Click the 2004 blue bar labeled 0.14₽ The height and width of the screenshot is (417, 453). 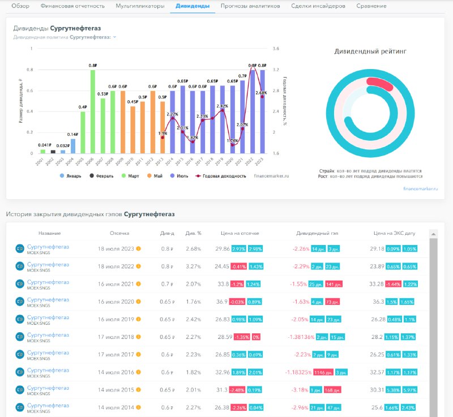(x=73, y=146)
